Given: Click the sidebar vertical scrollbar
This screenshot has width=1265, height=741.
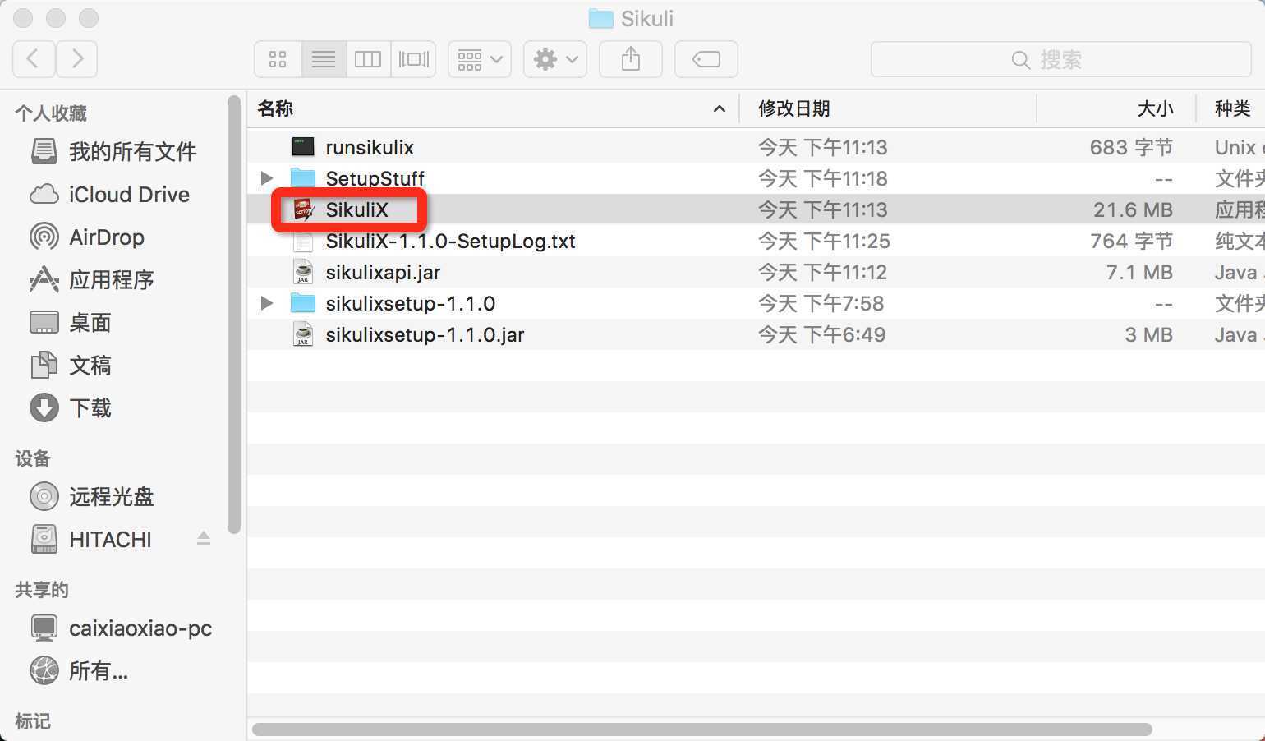Looking at the screenshot, I should 234,315.
